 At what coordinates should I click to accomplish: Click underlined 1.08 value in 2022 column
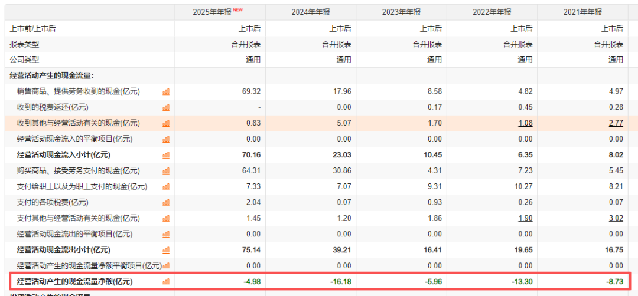click(x=525, y=123)
